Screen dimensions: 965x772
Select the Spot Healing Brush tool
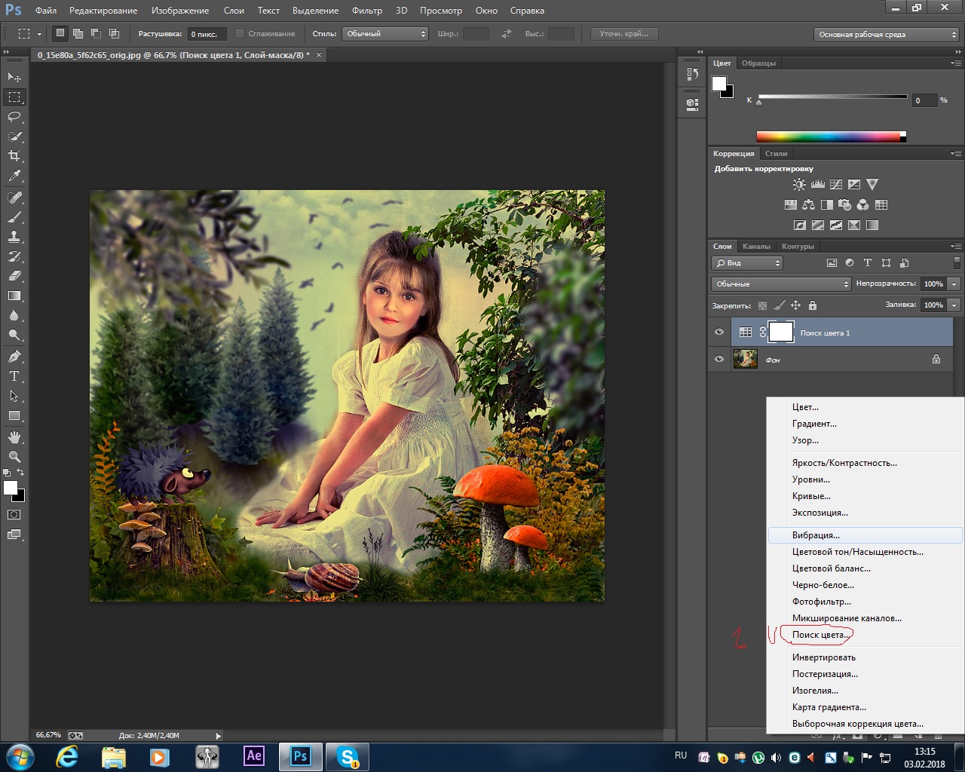[x=14, y=198]
